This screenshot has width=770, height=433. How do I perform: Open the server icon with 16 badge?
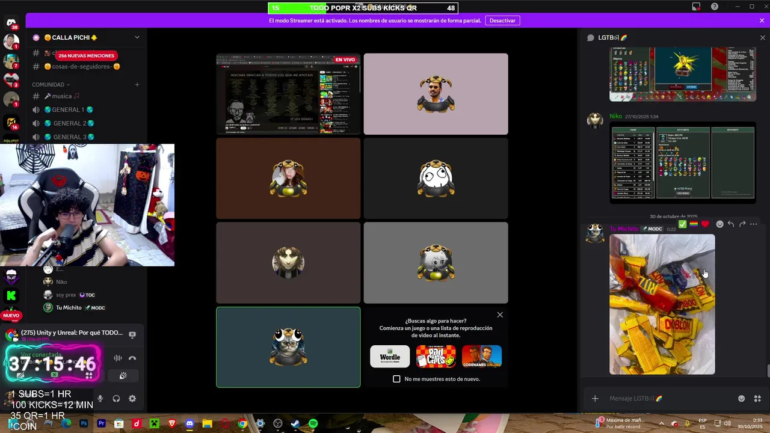[11, 123]
